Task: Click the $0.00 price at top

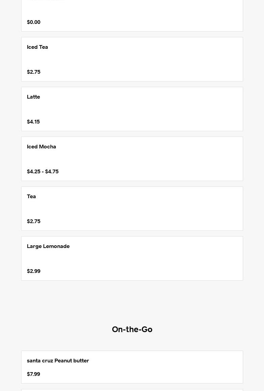Action: coord(34,22)
